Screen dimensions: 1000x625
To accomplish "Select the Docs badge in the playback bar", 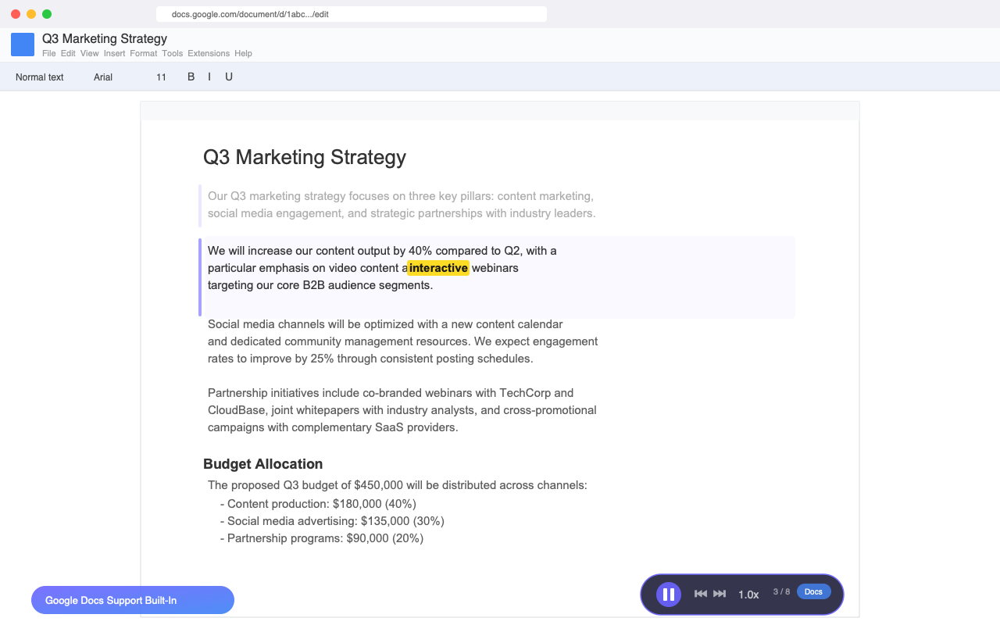I will 812,591.
